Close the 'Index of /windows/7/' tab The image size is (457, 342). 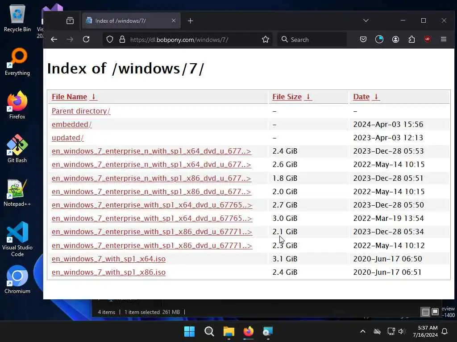(174, 20)
